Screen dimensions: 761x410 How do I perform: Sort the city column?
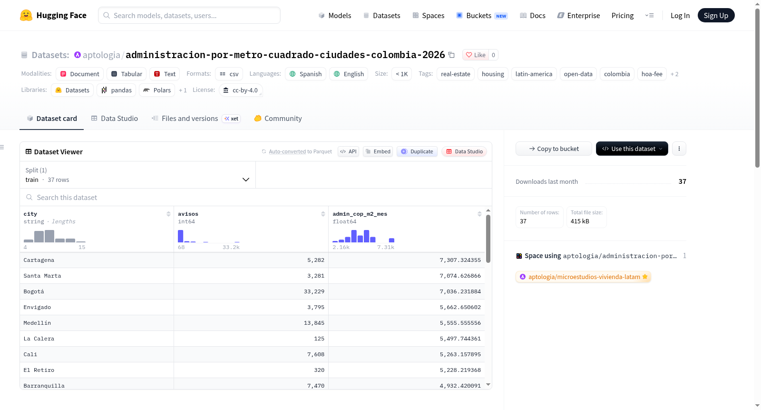coord(168,214)
